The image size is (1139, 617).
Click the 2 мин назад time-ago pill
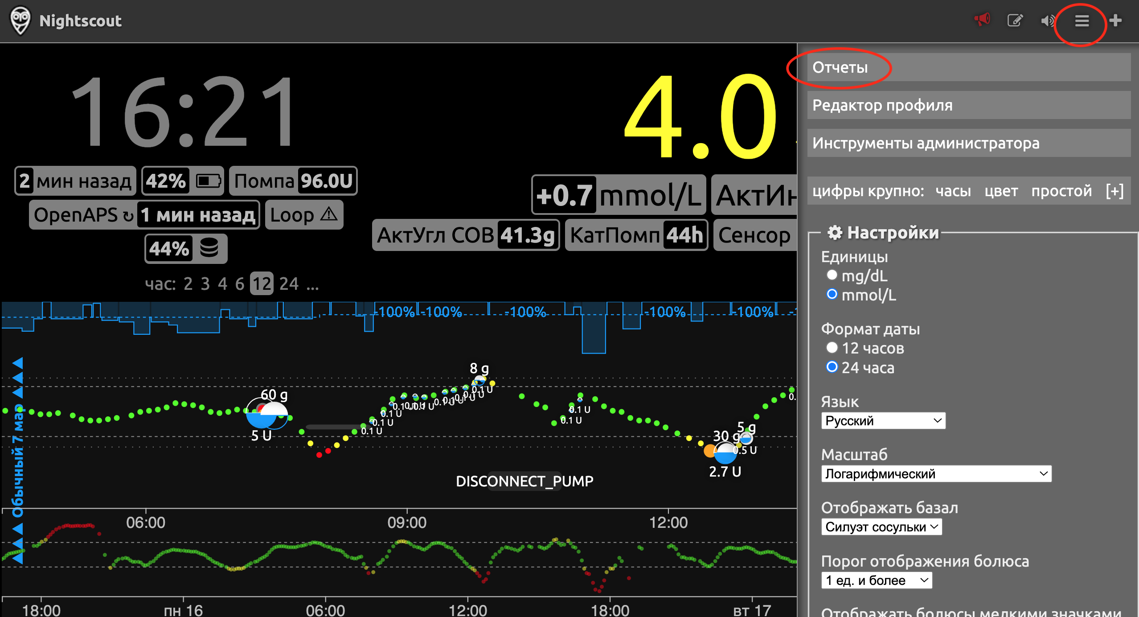click(75, 181)
